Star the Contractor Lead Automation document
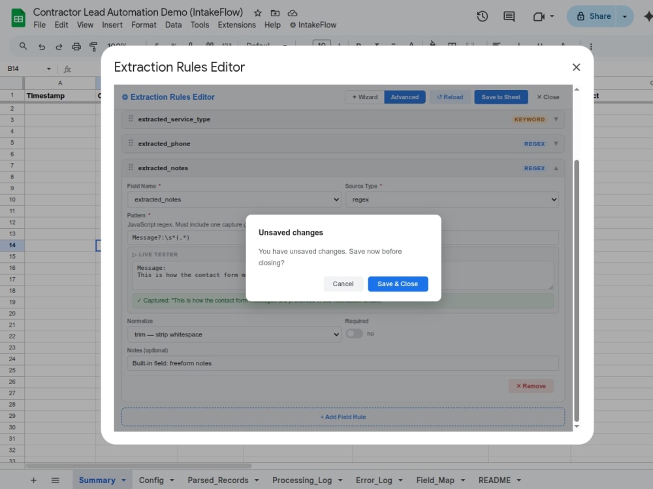The image size is (653, 489). tap(258, 13)
